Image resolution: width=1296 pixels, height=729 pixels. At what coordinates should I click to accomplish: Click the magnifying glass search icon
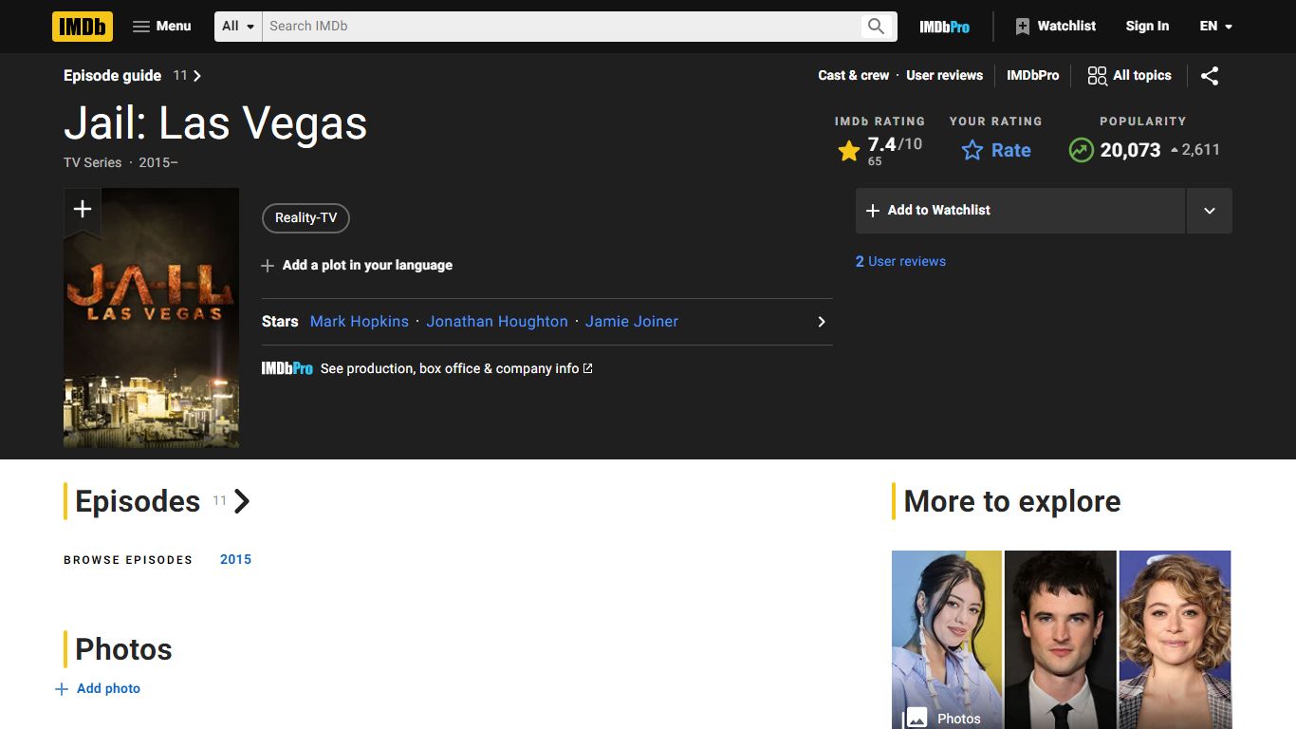point(877,27)
